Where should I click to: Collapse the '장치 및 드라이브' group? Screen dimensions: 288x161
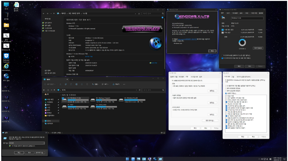(x=61, y=95)
